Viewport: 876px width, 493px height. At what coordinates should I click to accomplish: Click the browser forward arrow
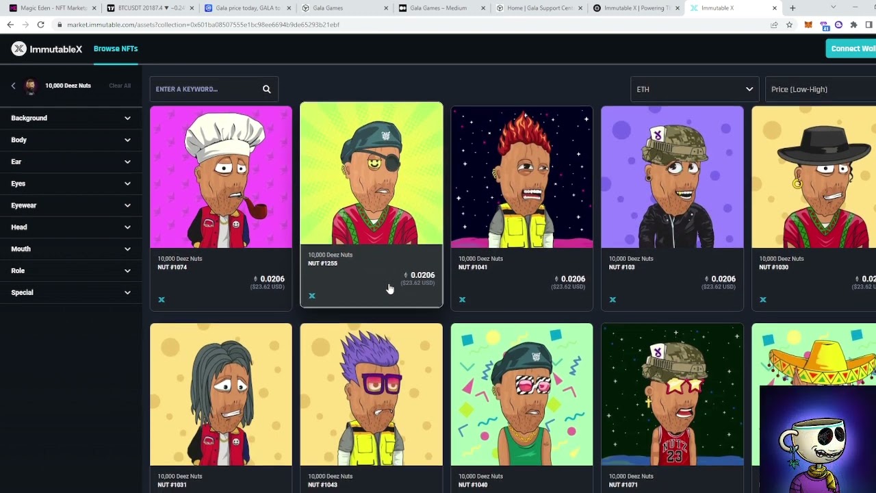pyautogui.click(x=25, y=25)
